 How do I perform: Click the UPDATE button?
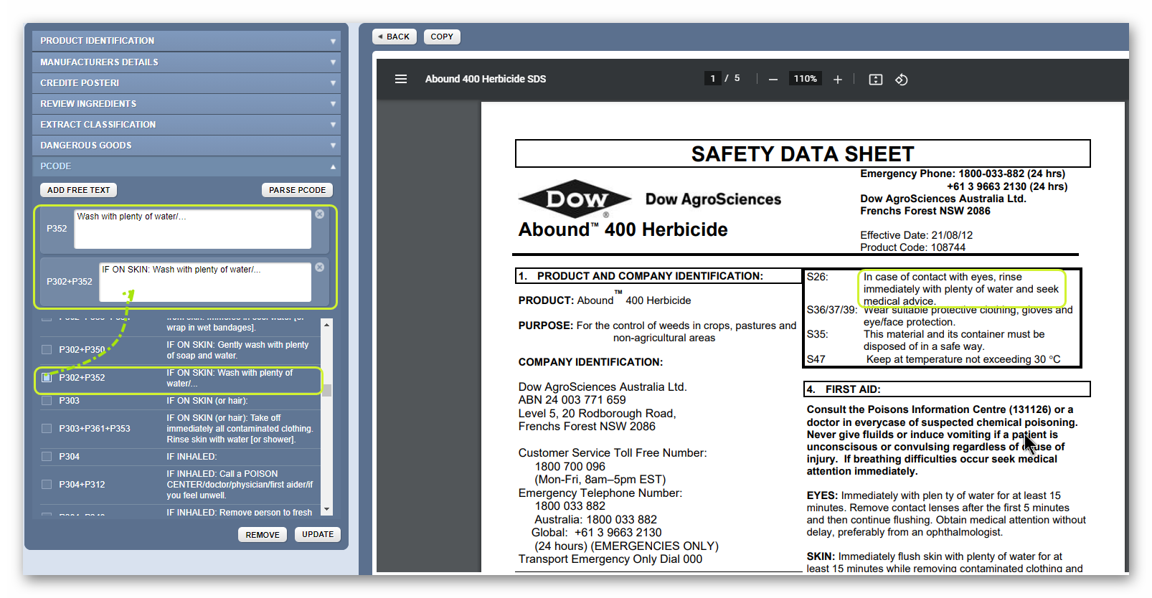pos(318,535)
